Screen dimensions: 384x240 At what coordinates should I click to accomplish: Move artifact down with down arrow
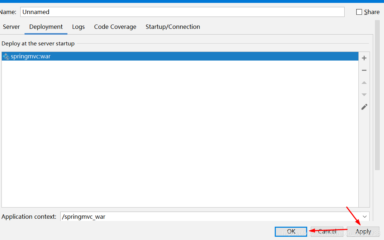[364, 95]
